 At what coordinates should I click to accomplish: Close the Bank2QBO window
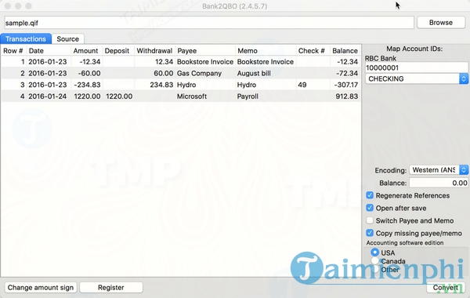coord(8,6)
